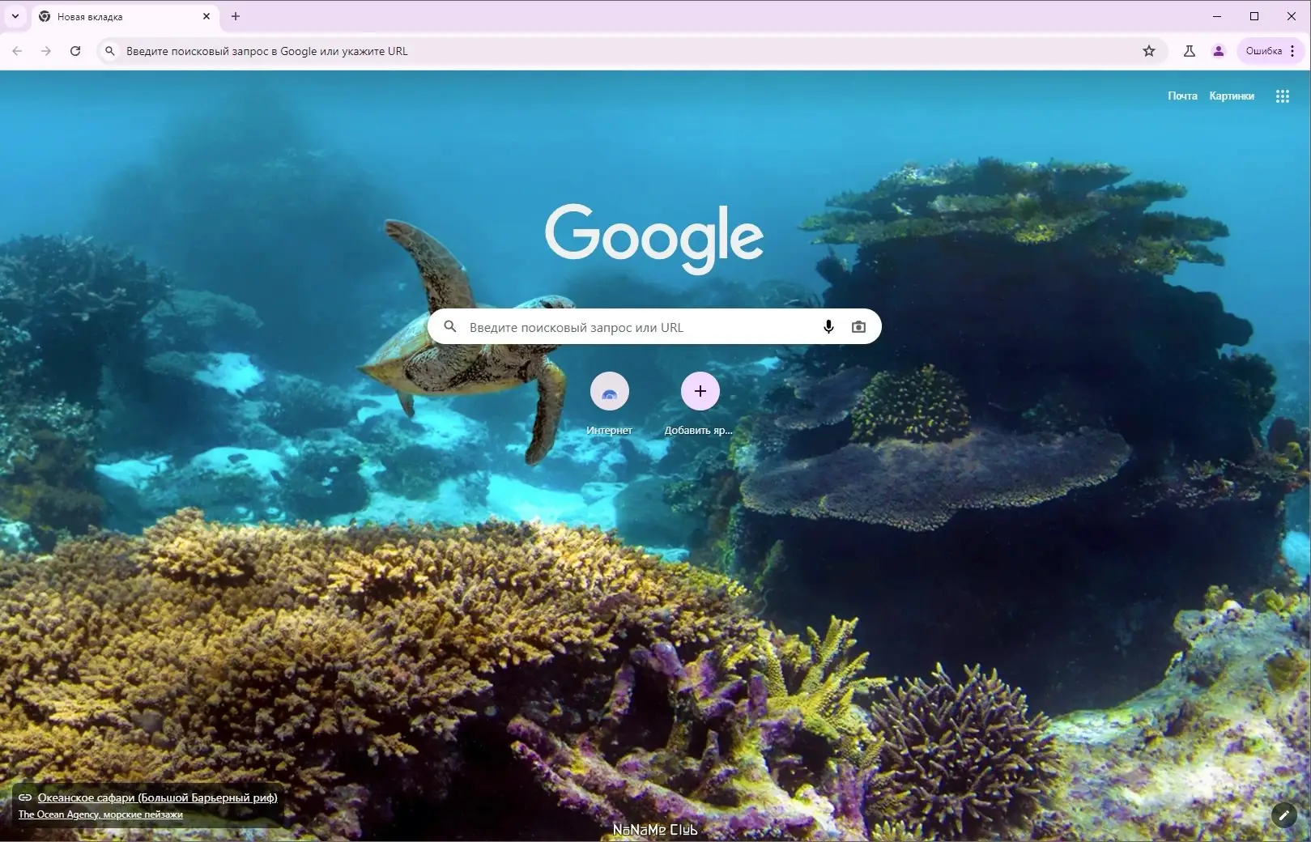Screen dimensions: 1311x842
Task: Bookmark this page with the star icon
Action: coord(1149,51)
